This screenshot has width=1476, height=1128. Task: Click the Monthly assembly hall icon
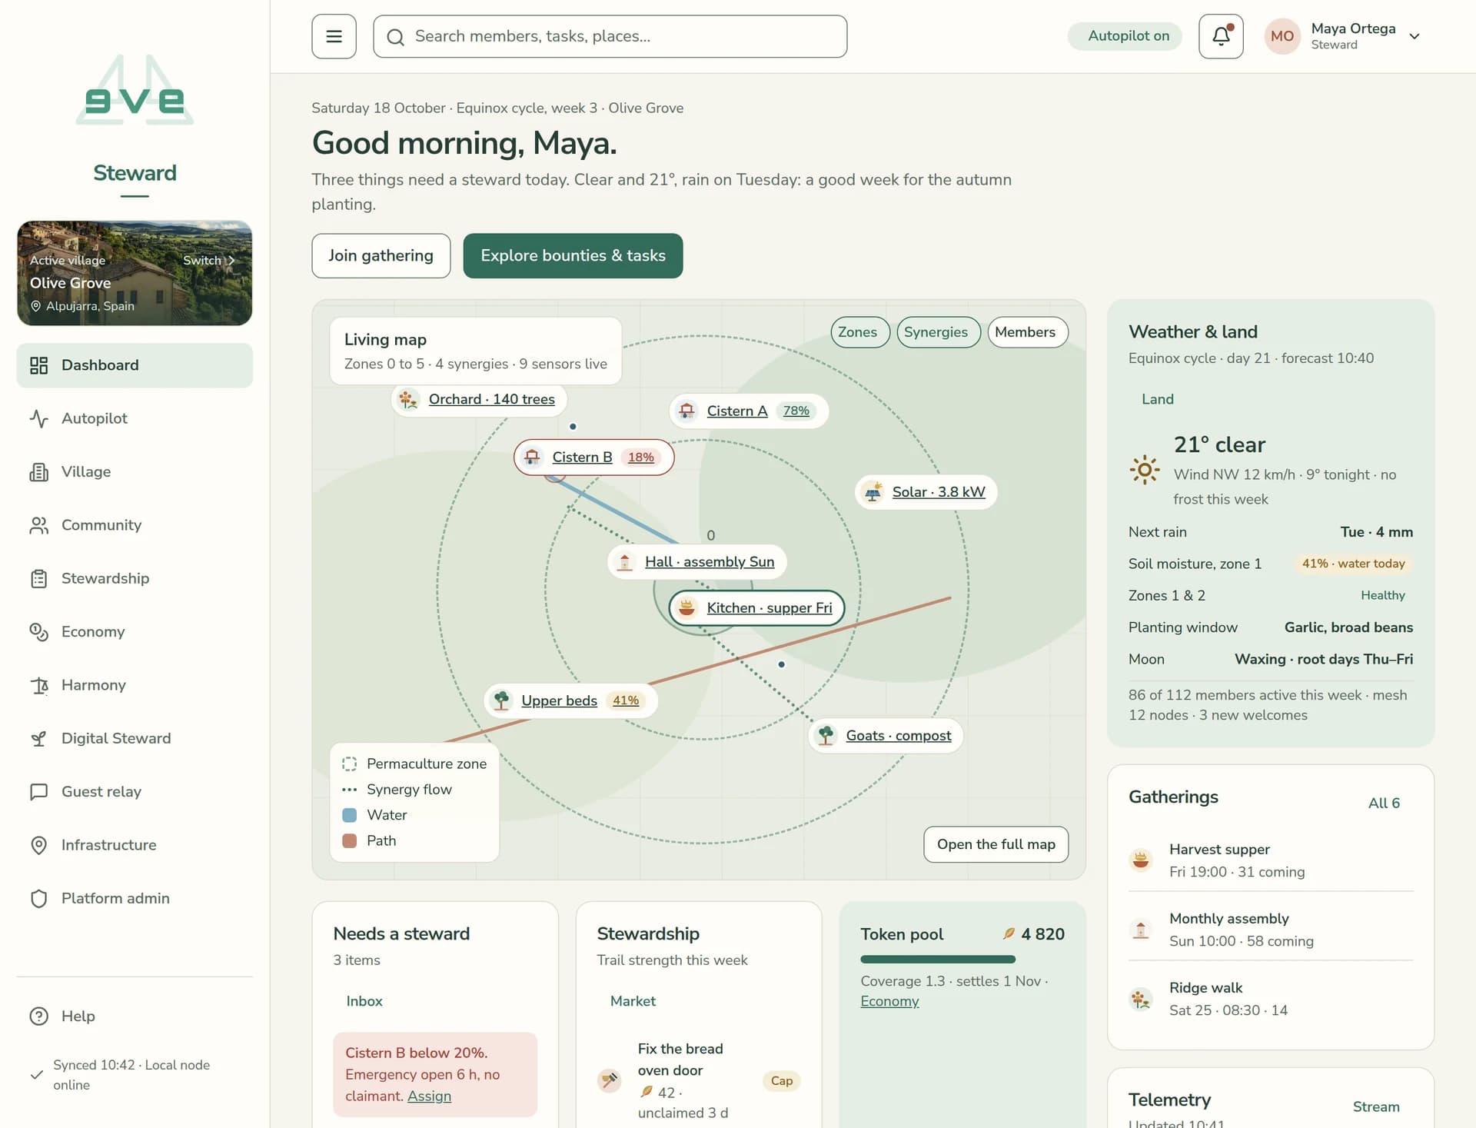(1141, 930)
